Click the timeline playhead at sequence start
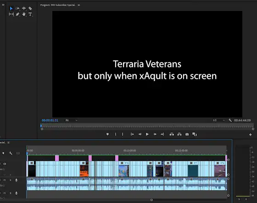The image size is (257, 203). click(x=27, y=153)
